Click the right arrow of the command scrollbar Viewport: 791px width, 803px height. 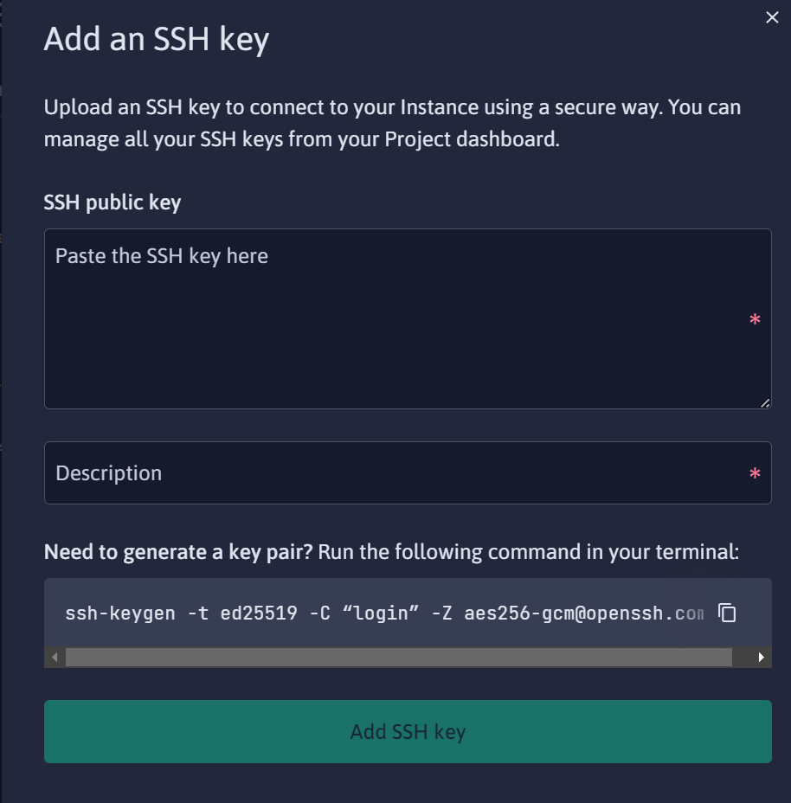click(x=762, y=657)
